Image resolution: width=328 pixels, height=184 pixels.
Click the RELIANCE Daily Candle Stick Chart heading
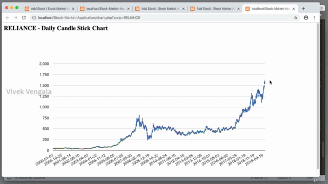[x=56, y=28]
